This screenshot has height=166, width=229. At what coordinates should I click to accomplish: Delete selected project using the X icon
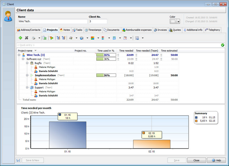[x=26, y=38]
